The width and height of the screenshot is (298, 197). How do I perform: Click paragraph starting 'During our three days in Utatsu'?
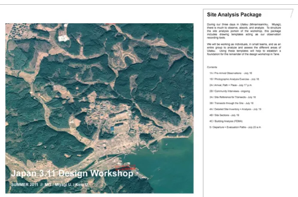click(244, 31)
